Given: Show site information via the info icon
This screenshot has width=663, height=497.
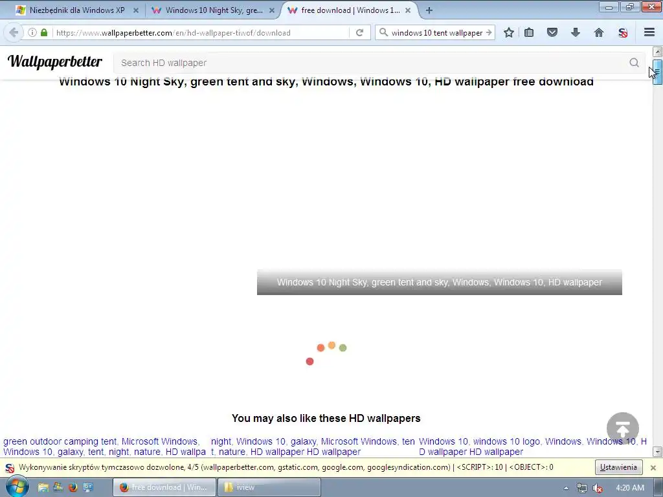Looking at the screenshot, I should [x=32, y=32].
